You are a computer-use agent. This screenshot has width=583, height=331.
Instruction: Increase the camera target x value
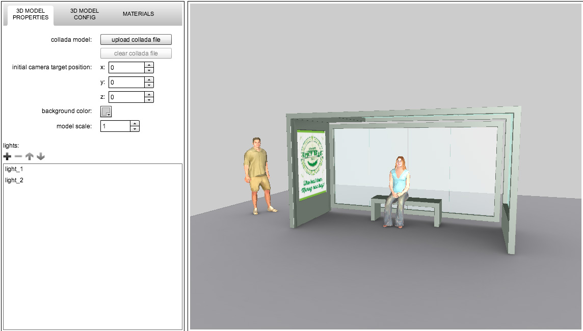[x=149, y=65]
